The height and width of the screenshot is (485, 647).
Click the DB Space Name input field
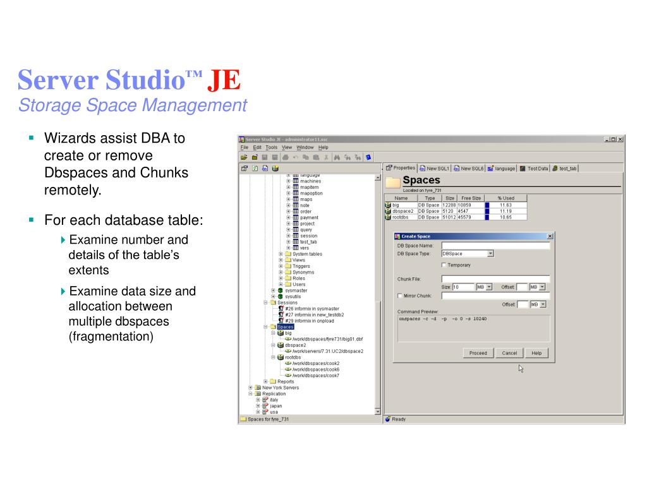pyautogui.click(x=495, y=246)
